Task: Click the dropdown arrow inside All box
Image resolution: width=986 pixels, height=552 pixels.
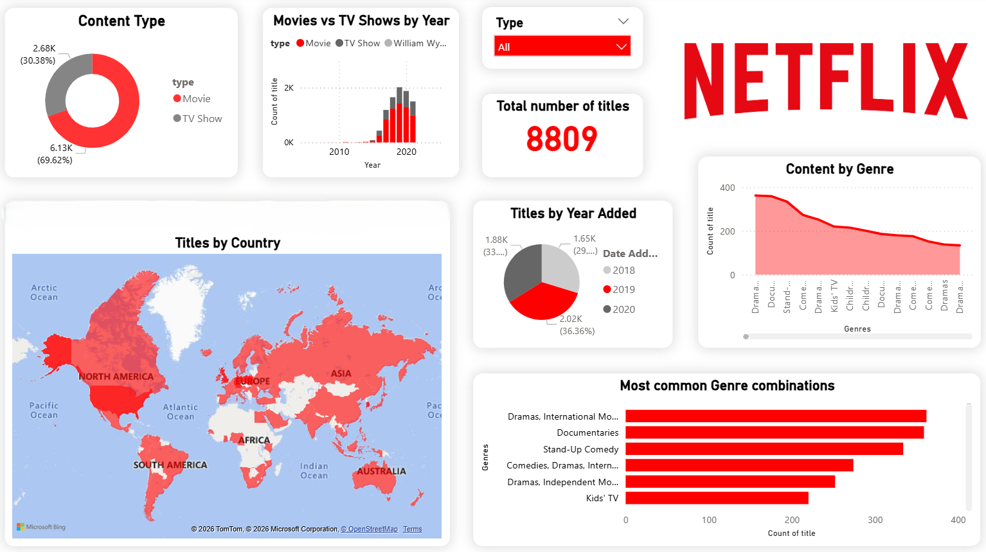Action: click(x=621, y=47)
